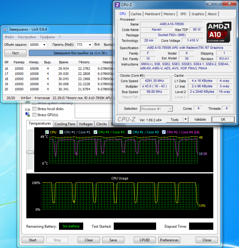Open the Temperatures tab in stability test
This screenshot has height=248, width=239.
(40, 123)
